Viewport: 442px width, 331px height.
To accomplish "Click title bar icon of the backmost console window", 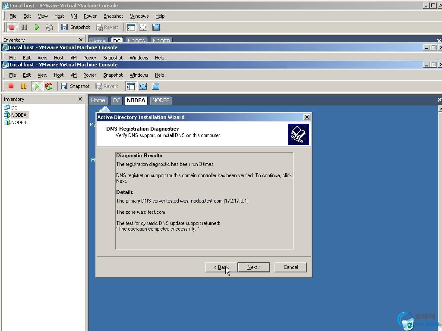I will pos(6,6).
